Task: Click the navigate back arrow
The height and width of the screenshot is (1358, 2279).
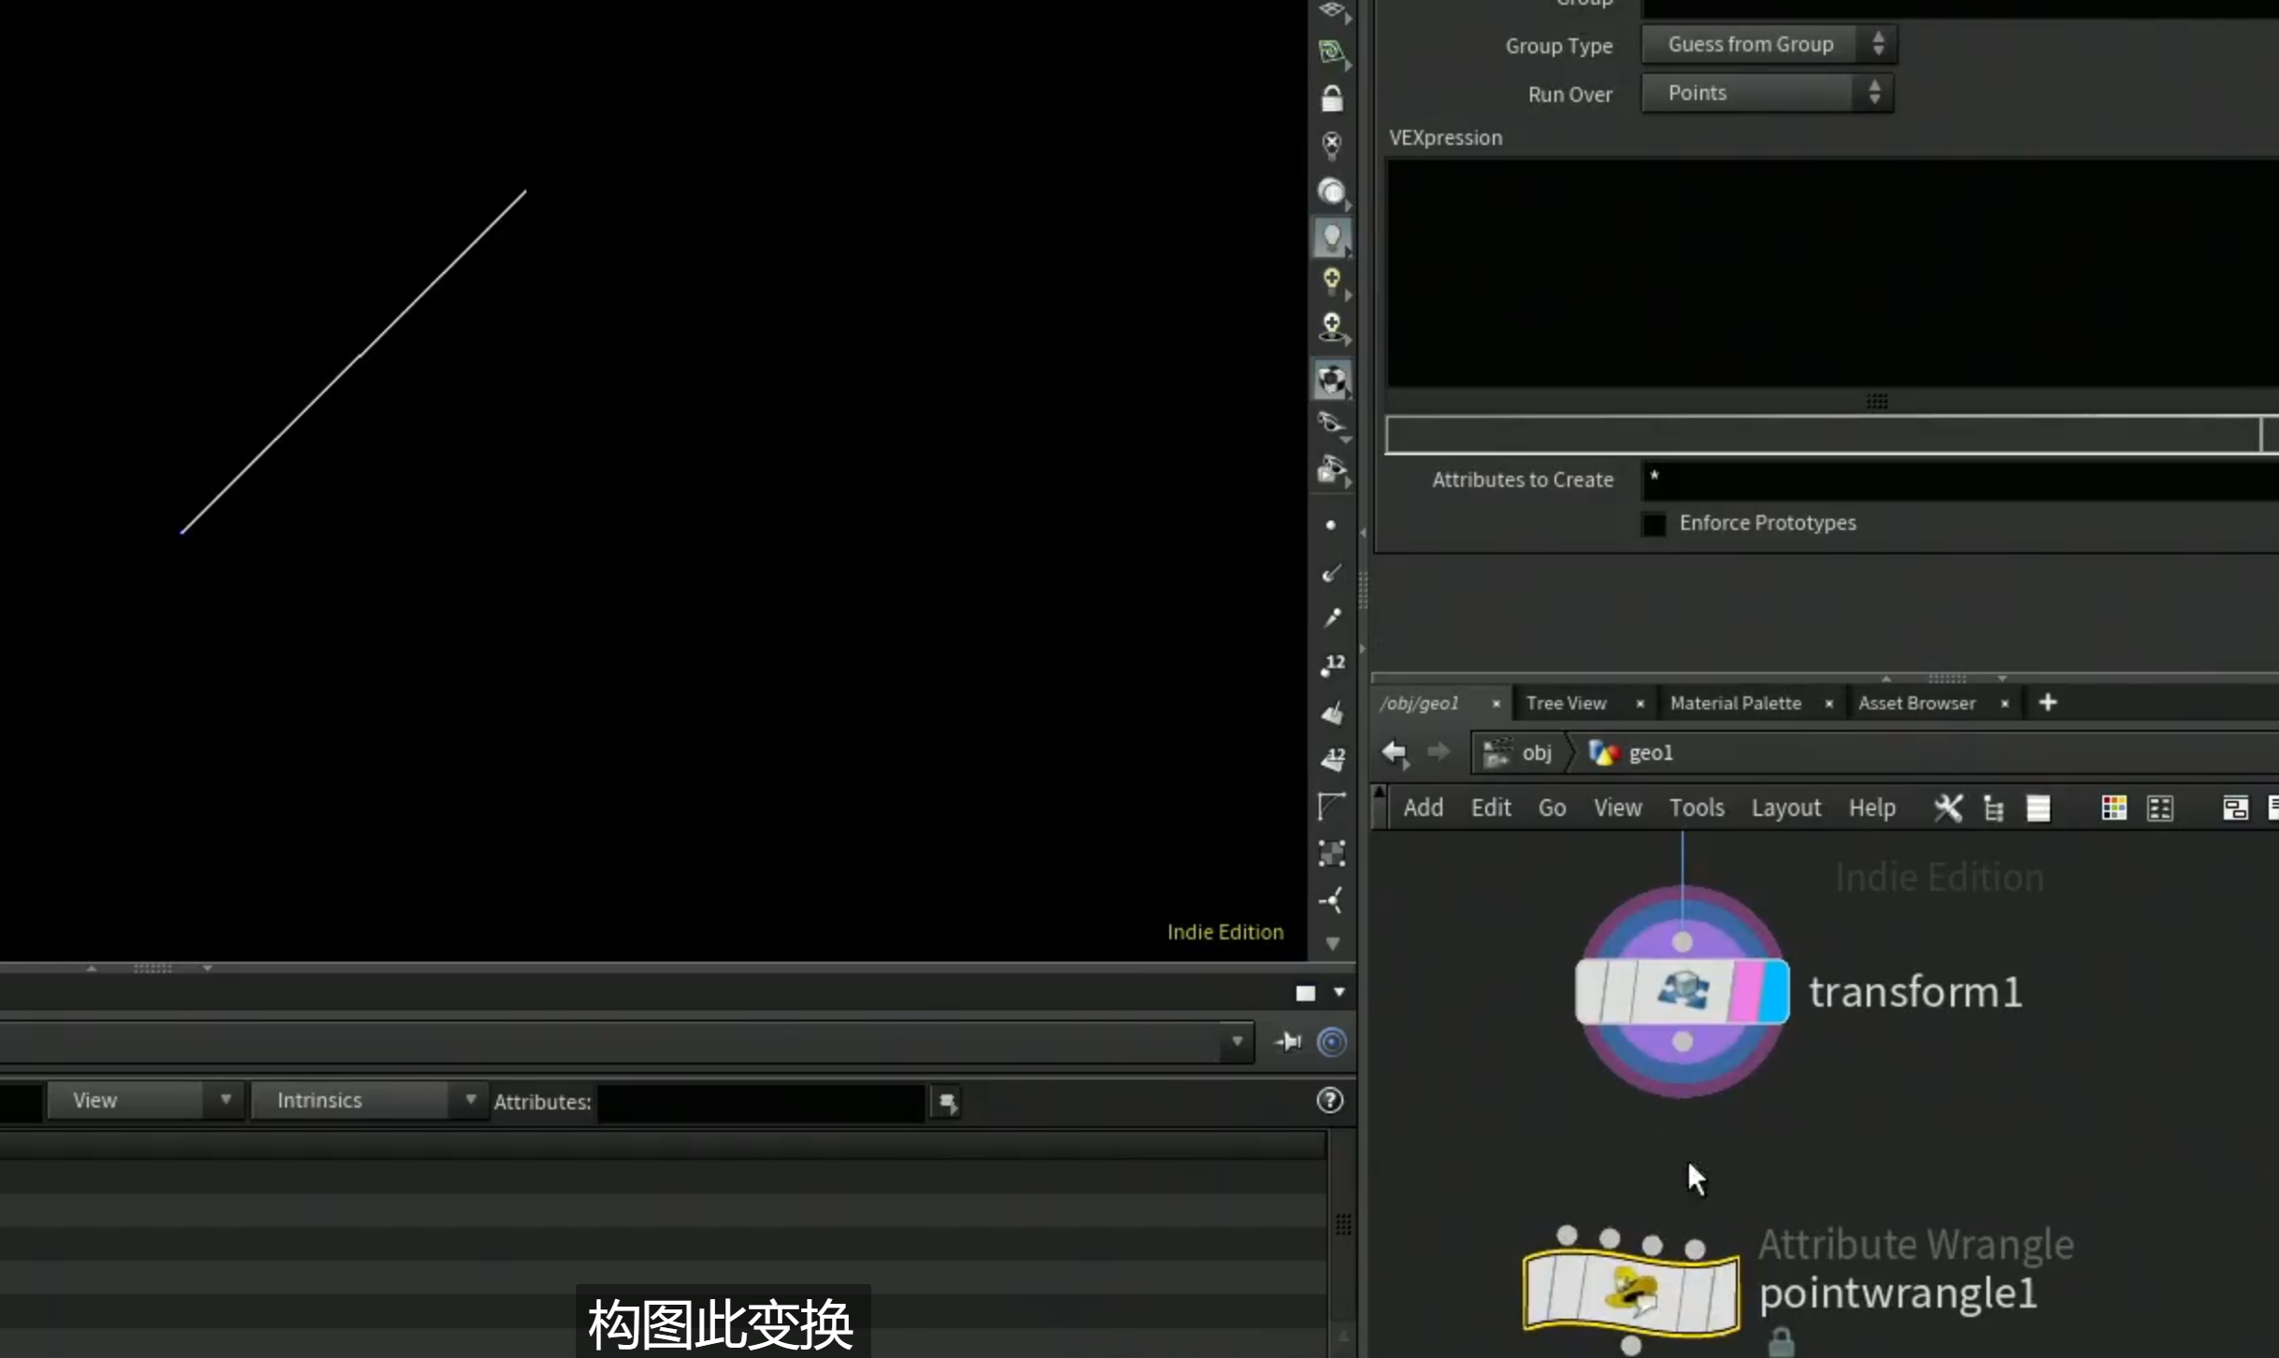Action: tap(1395, 752)
